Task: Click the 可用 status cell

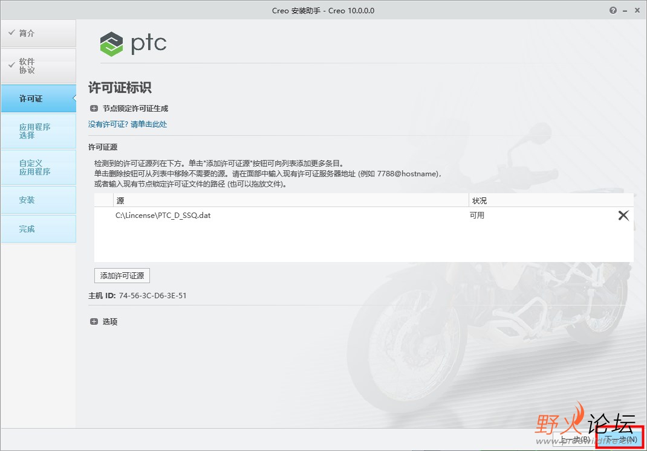Action: pyautogui.click(x=477, y=216)
